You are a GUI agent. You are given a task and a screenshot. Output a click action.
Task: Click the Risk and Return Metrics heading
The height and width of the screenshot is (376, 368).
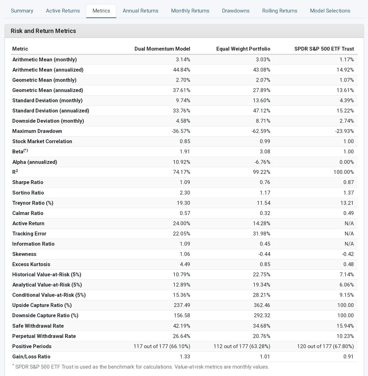point(43,31)
